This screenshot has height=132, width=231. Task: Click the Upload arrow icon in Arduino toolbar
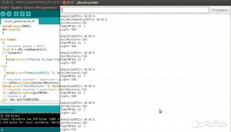pos(9,14)
